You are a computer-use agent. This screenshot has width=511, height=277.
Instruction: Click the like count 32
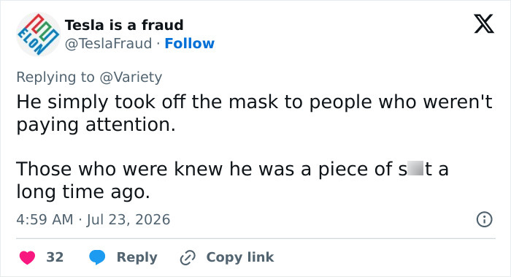(55, 257)
